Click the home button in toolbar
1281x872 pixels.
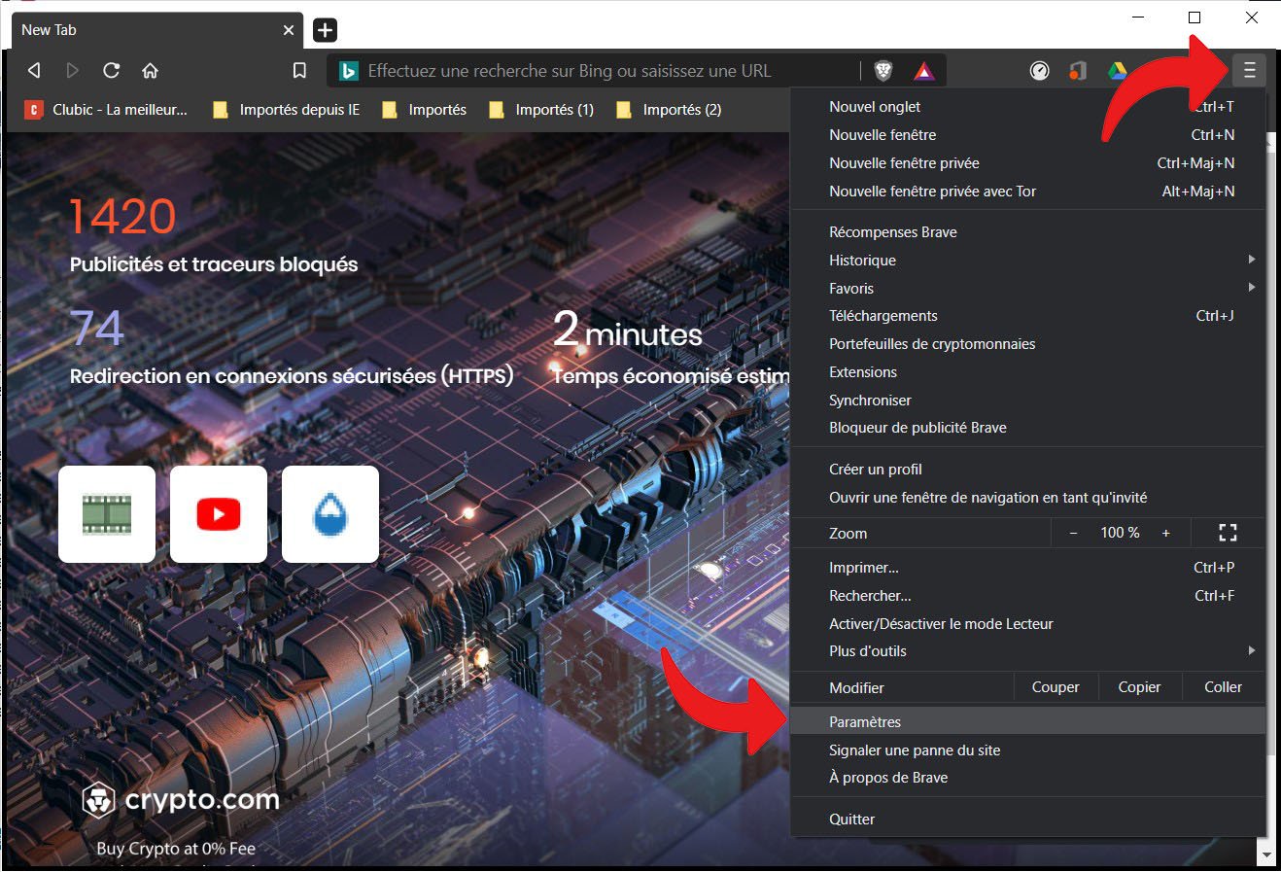click(150, 71)
